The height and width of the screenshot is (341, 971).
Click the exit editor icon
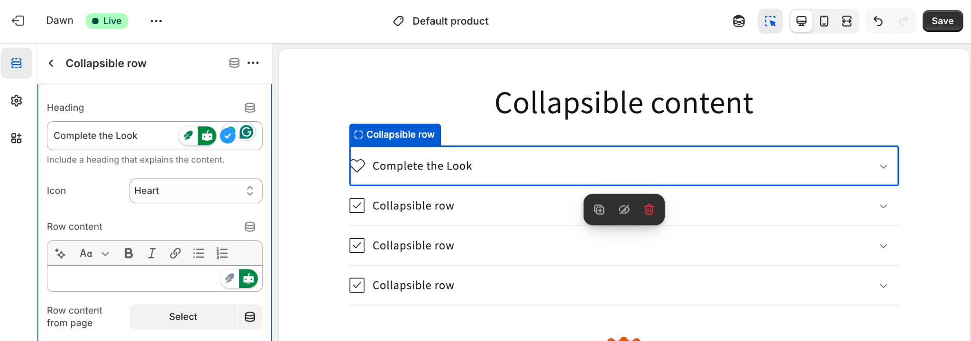18,21
